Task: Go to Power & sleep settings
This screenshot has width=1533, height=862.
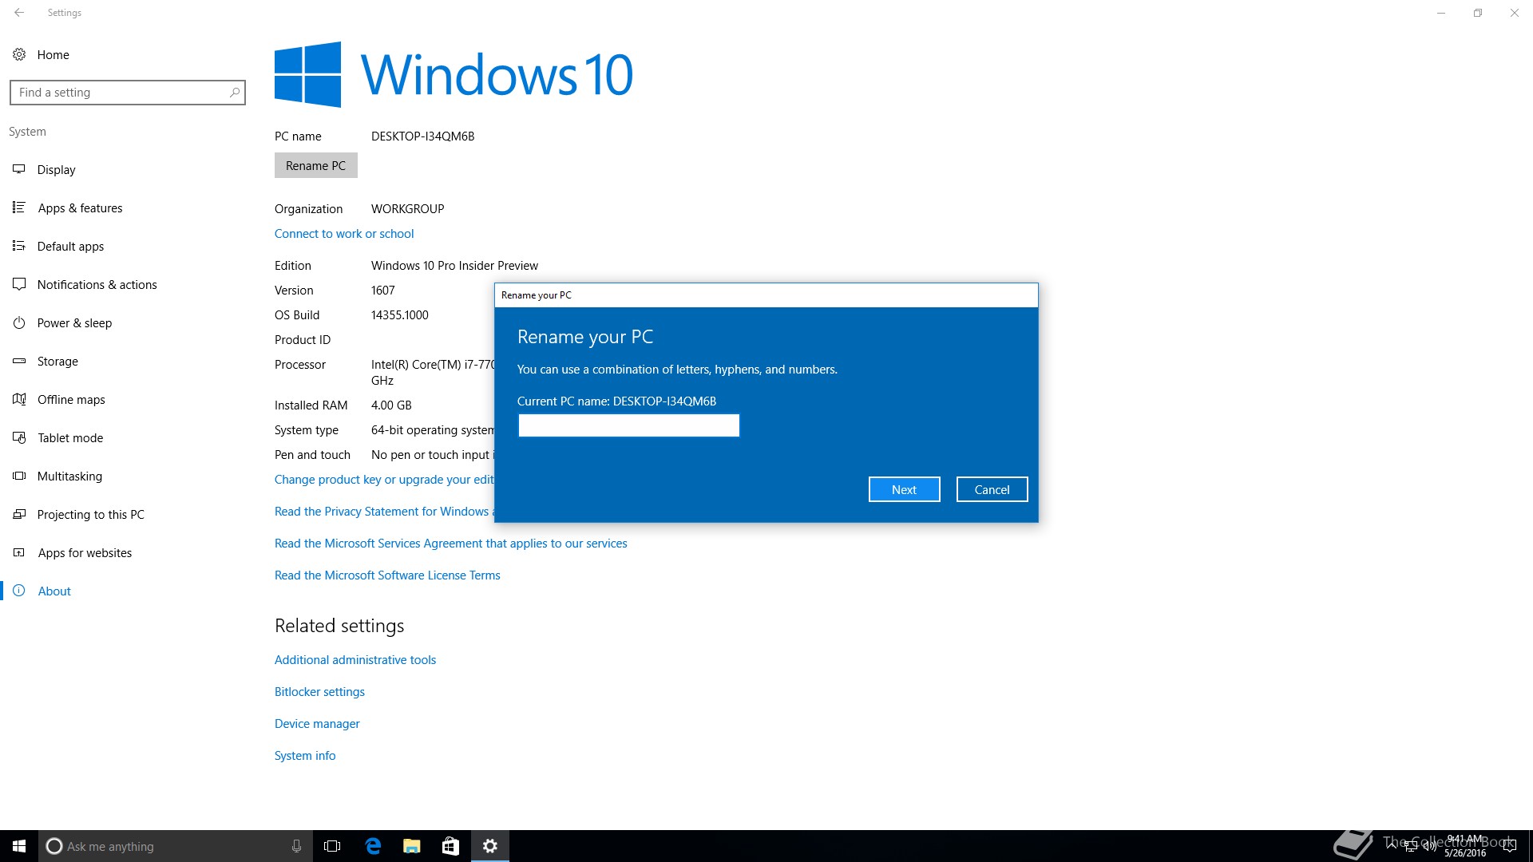Action: click(x=74, y=322)
